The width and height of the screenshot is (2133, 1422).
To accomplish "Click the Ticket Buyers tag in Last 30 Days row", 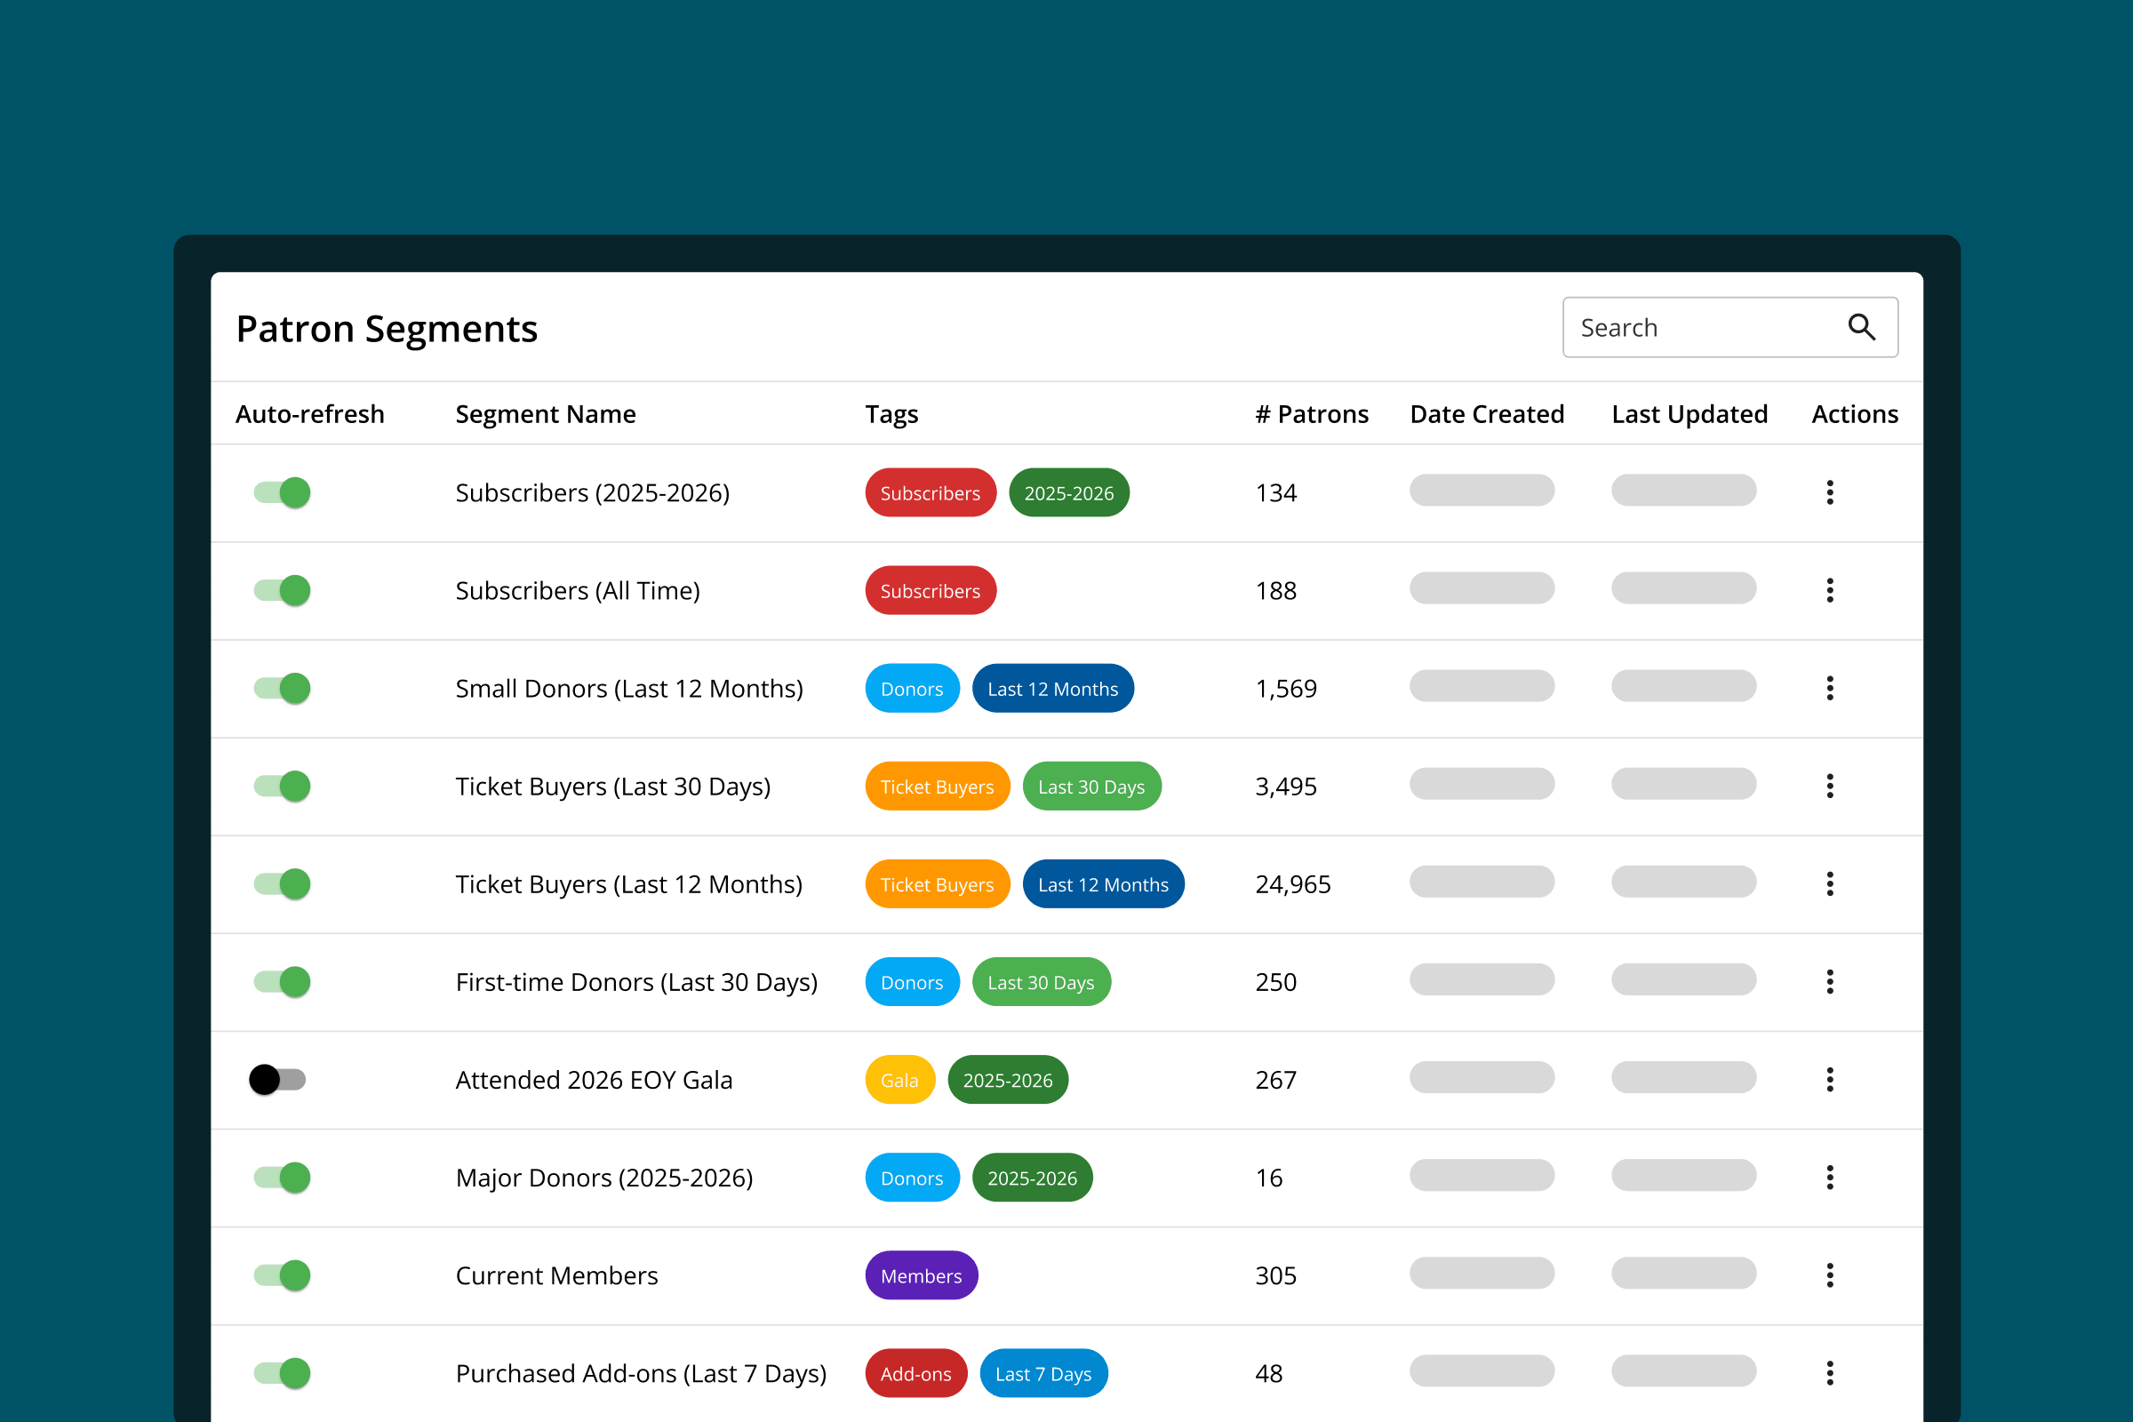I will [x=938, y=787].
